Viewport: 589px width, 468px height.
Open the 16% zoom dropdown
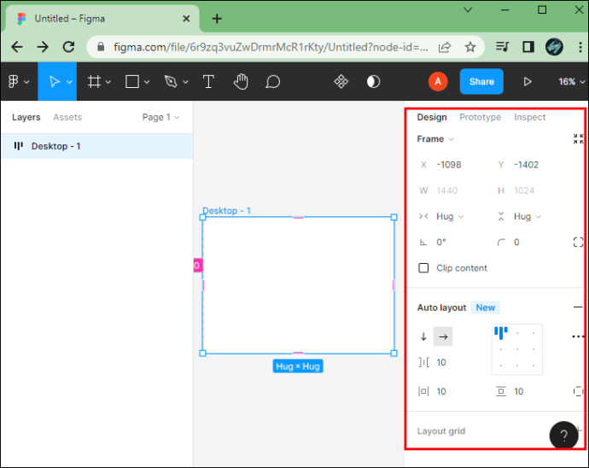tap(571, 82)
